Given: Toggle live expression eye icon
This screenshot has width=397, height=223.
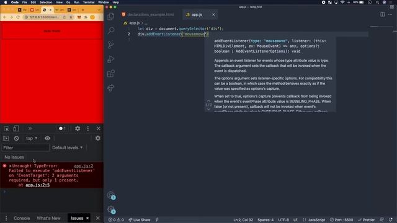Looking at the screenshot, I should click(x=47, y=138).
